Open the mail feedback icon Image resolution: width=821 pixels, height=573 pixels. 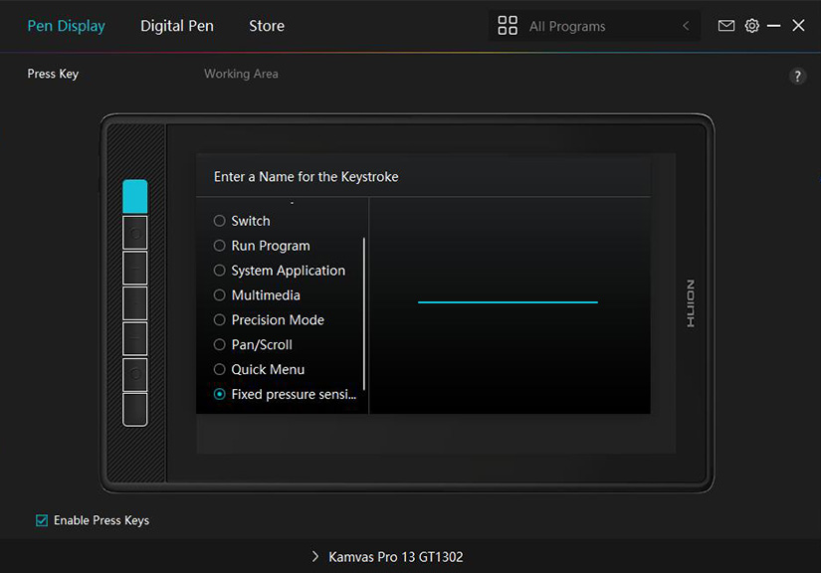pyautogui.click(x=726, y=26)
